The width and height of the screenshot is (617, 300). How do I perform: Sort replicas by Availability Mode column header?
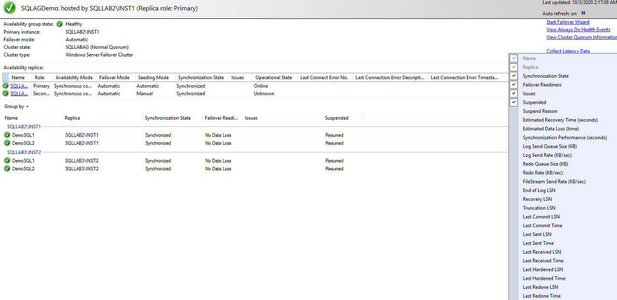(x=74, y=78)
